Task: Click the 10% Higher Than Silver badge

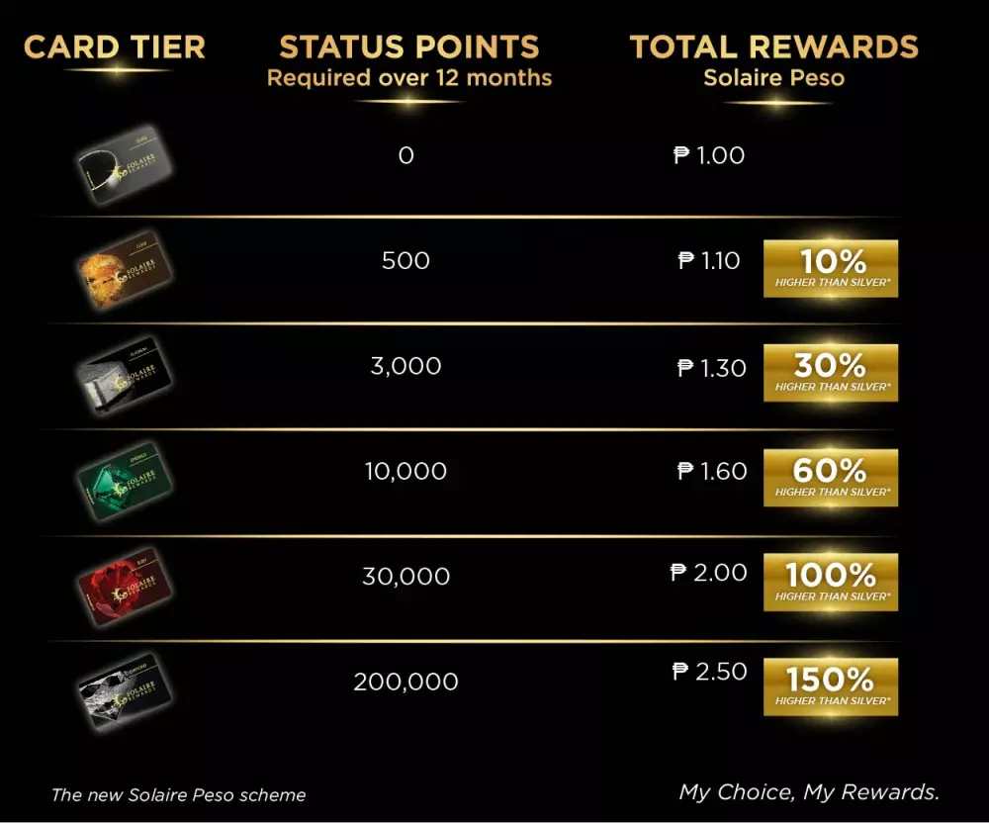Action: (x=831, y=268)
